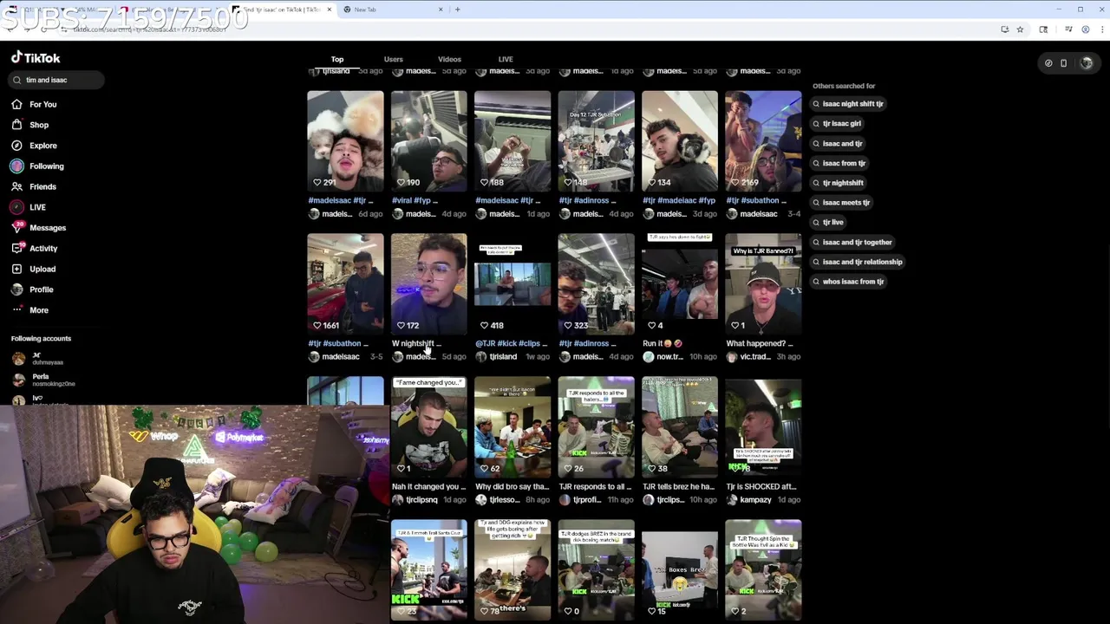Close the TikTok search browser tab
1110x624 pixels.
(x=330, y=10)
